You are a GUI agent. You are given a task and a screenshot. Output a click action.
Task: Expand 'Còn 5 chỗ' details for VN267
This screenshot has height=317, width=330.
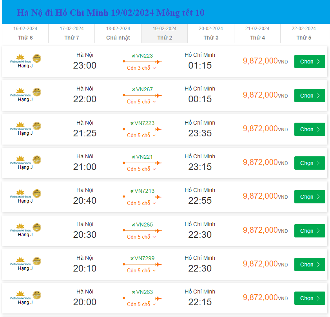coord(141,102)
